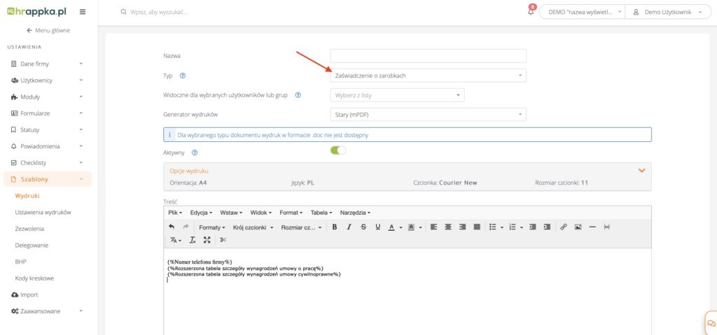Click the hamburger menu icon
The image size is (717, 335).
click(x=83, y=12)
